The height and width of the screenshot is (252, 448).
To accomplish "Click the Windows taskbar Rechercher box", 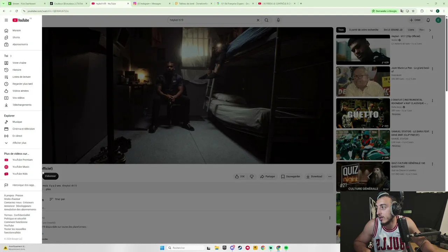I will point(185,248).
